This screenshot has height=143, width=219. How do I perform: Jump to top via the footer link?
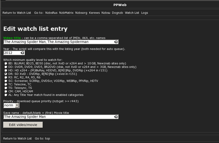pos(47,139)
